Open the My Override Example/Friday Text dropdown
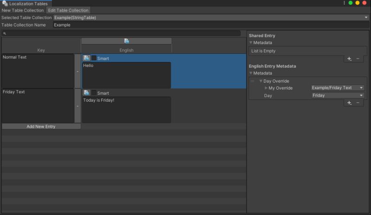 click(x=338, y=88)
